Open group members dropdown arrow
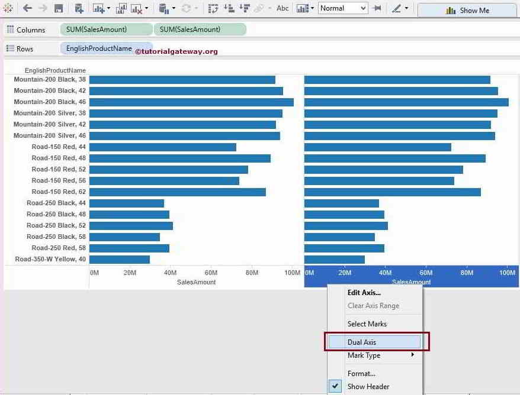The width and height of the screenshot is (520, 395). coord(269,8)
